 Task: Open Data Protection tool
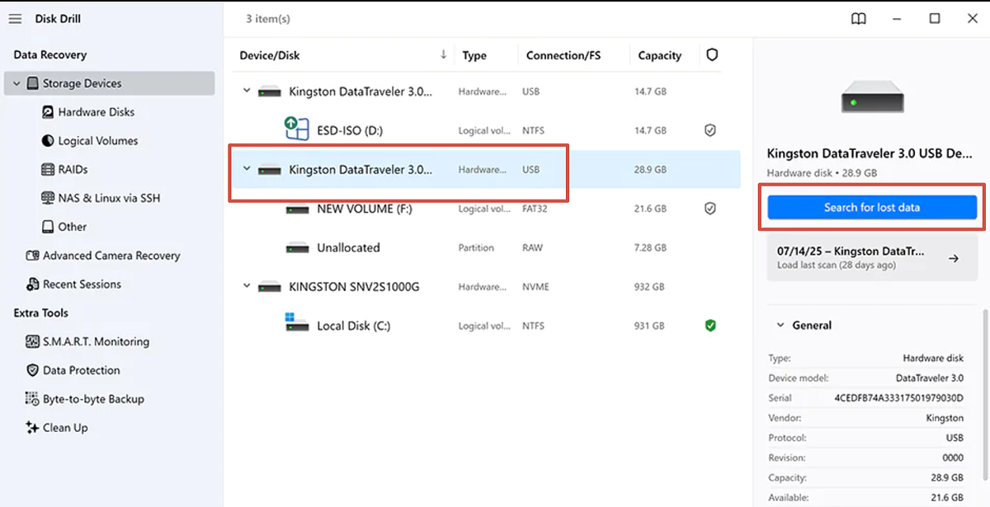(x=82, y=370)
